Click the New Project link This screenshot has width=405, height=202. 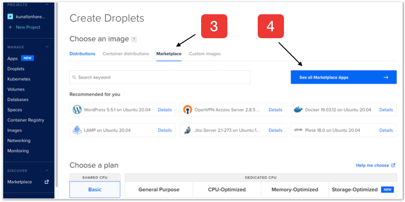28,27
